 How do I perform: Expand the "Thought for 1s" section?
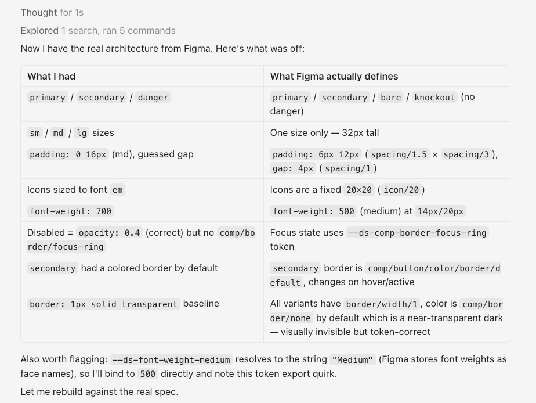52,13
